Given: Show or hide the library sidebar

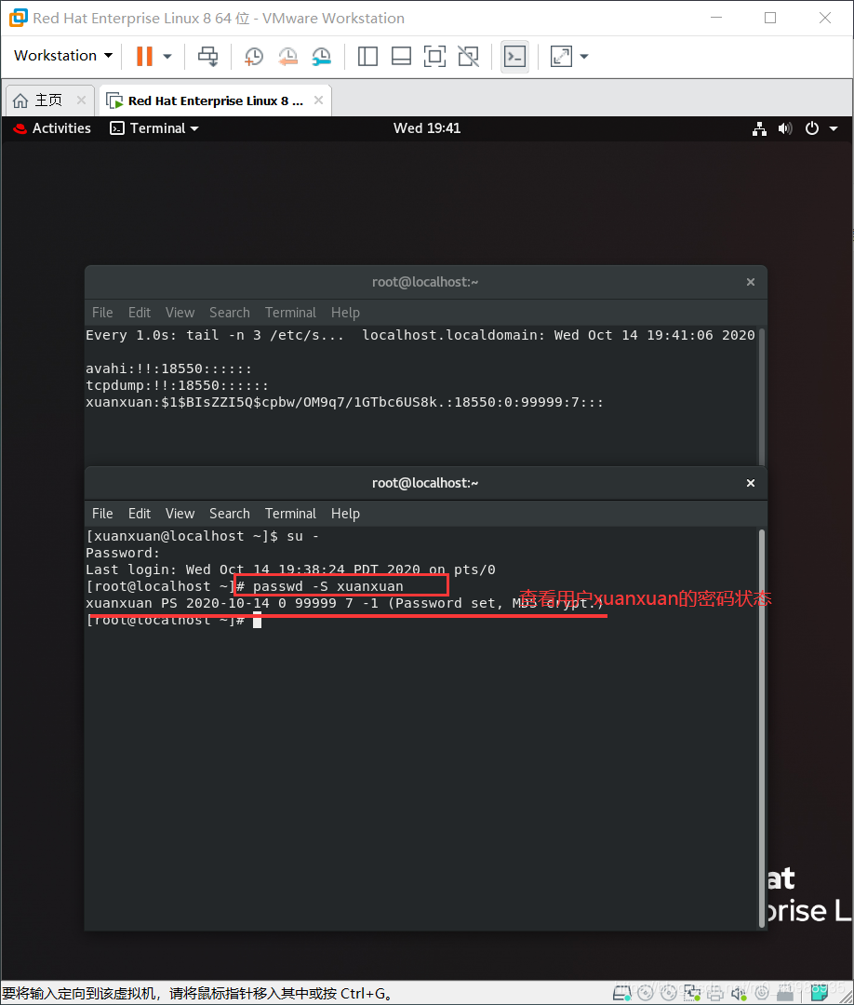Looking at the screenshot, I should click(x=367, y=57).
